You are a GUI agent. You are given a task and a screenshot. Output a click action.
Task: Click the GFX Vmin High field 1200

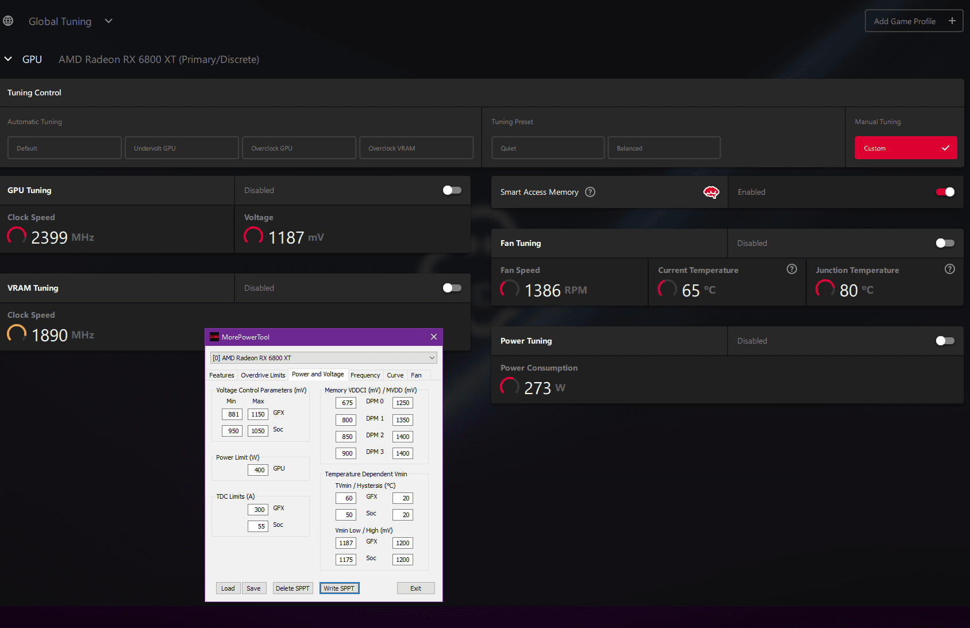point(403,543)
